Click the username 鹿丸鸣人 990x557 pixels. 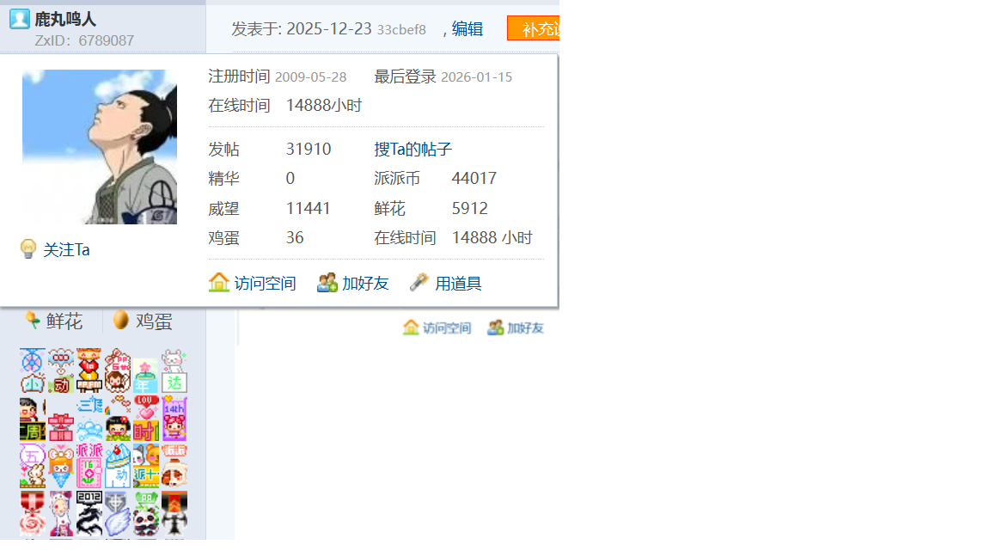[x=65, y=19]
